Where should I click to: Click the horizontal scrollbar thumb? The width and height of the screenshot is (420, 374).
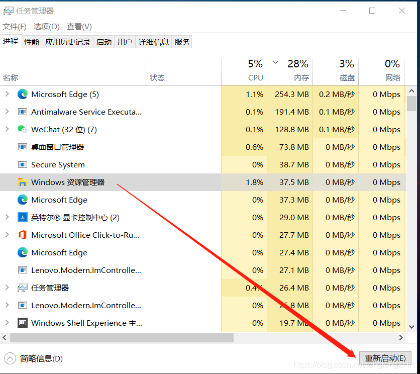pos(122,337)
